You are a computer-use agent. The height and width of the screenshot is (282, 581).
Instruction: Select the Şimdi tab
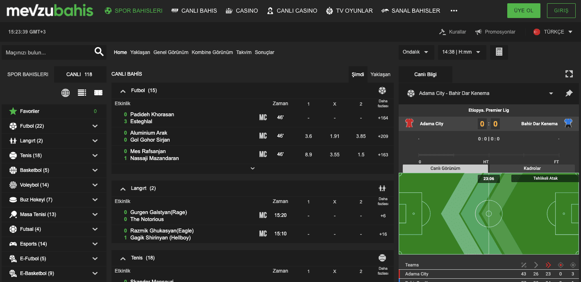pyautogui.click(x=358, y=74)
